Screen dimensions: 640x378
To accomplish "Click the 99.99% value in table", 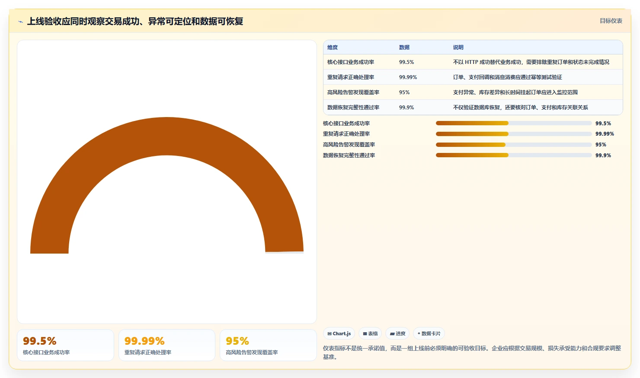I will 408,77.
